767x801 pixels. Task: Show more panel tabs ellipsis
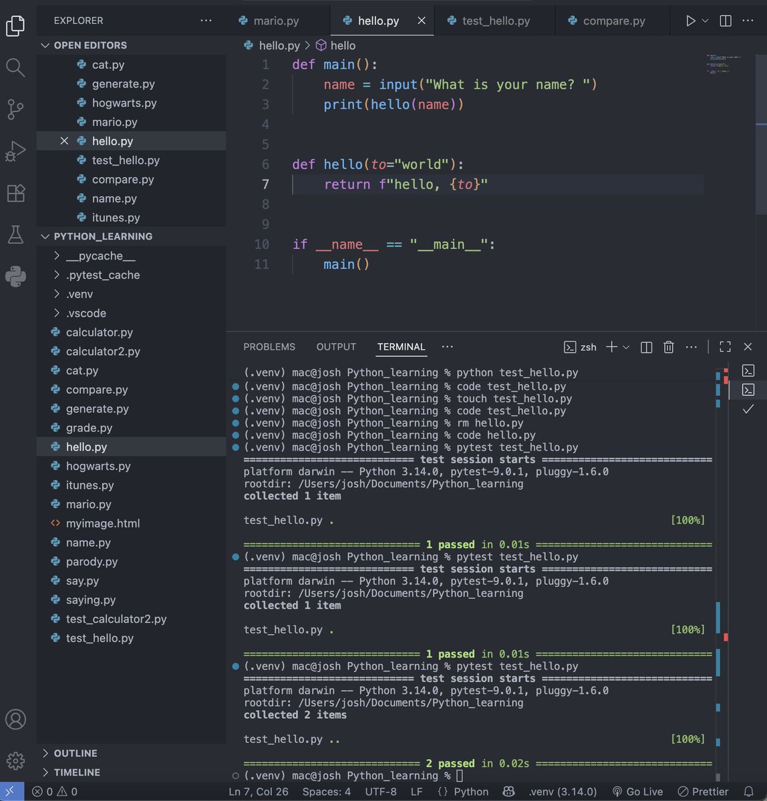click(448, 347)
